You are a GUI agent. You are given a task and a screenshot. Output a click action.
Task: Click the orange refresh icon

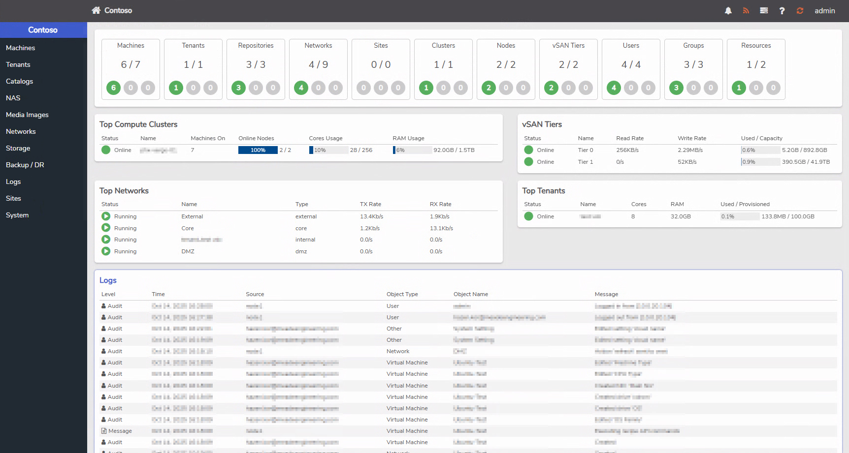click(x=800, y=11)
